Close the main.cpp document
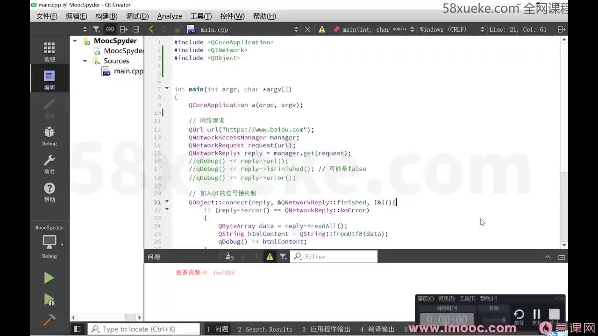Viewport: 598px width, 336px height. (307, 29)
